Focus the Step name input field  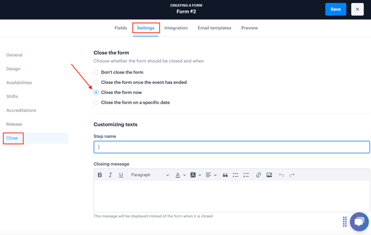[232, 147]
